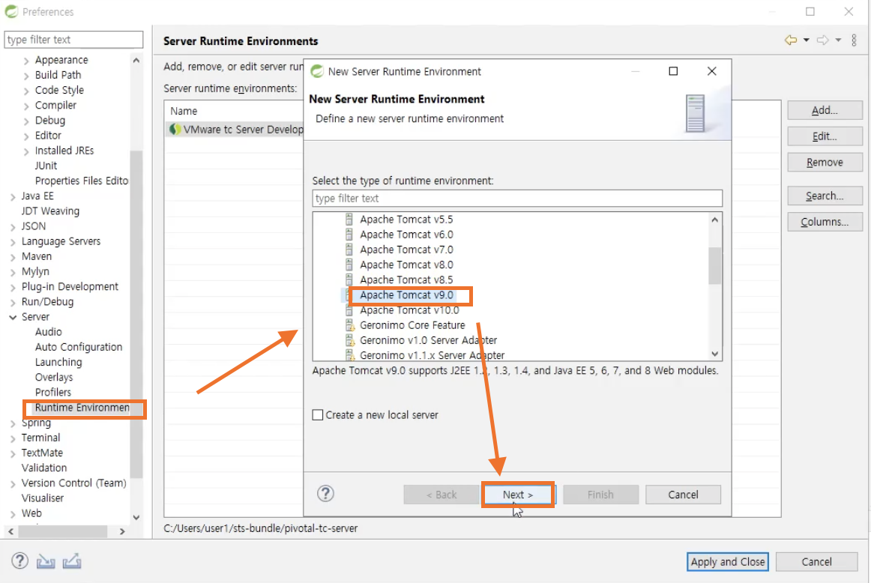871x583 pixels.
Task: Select JDT Weaving preference page
Action: click(50, 211)
